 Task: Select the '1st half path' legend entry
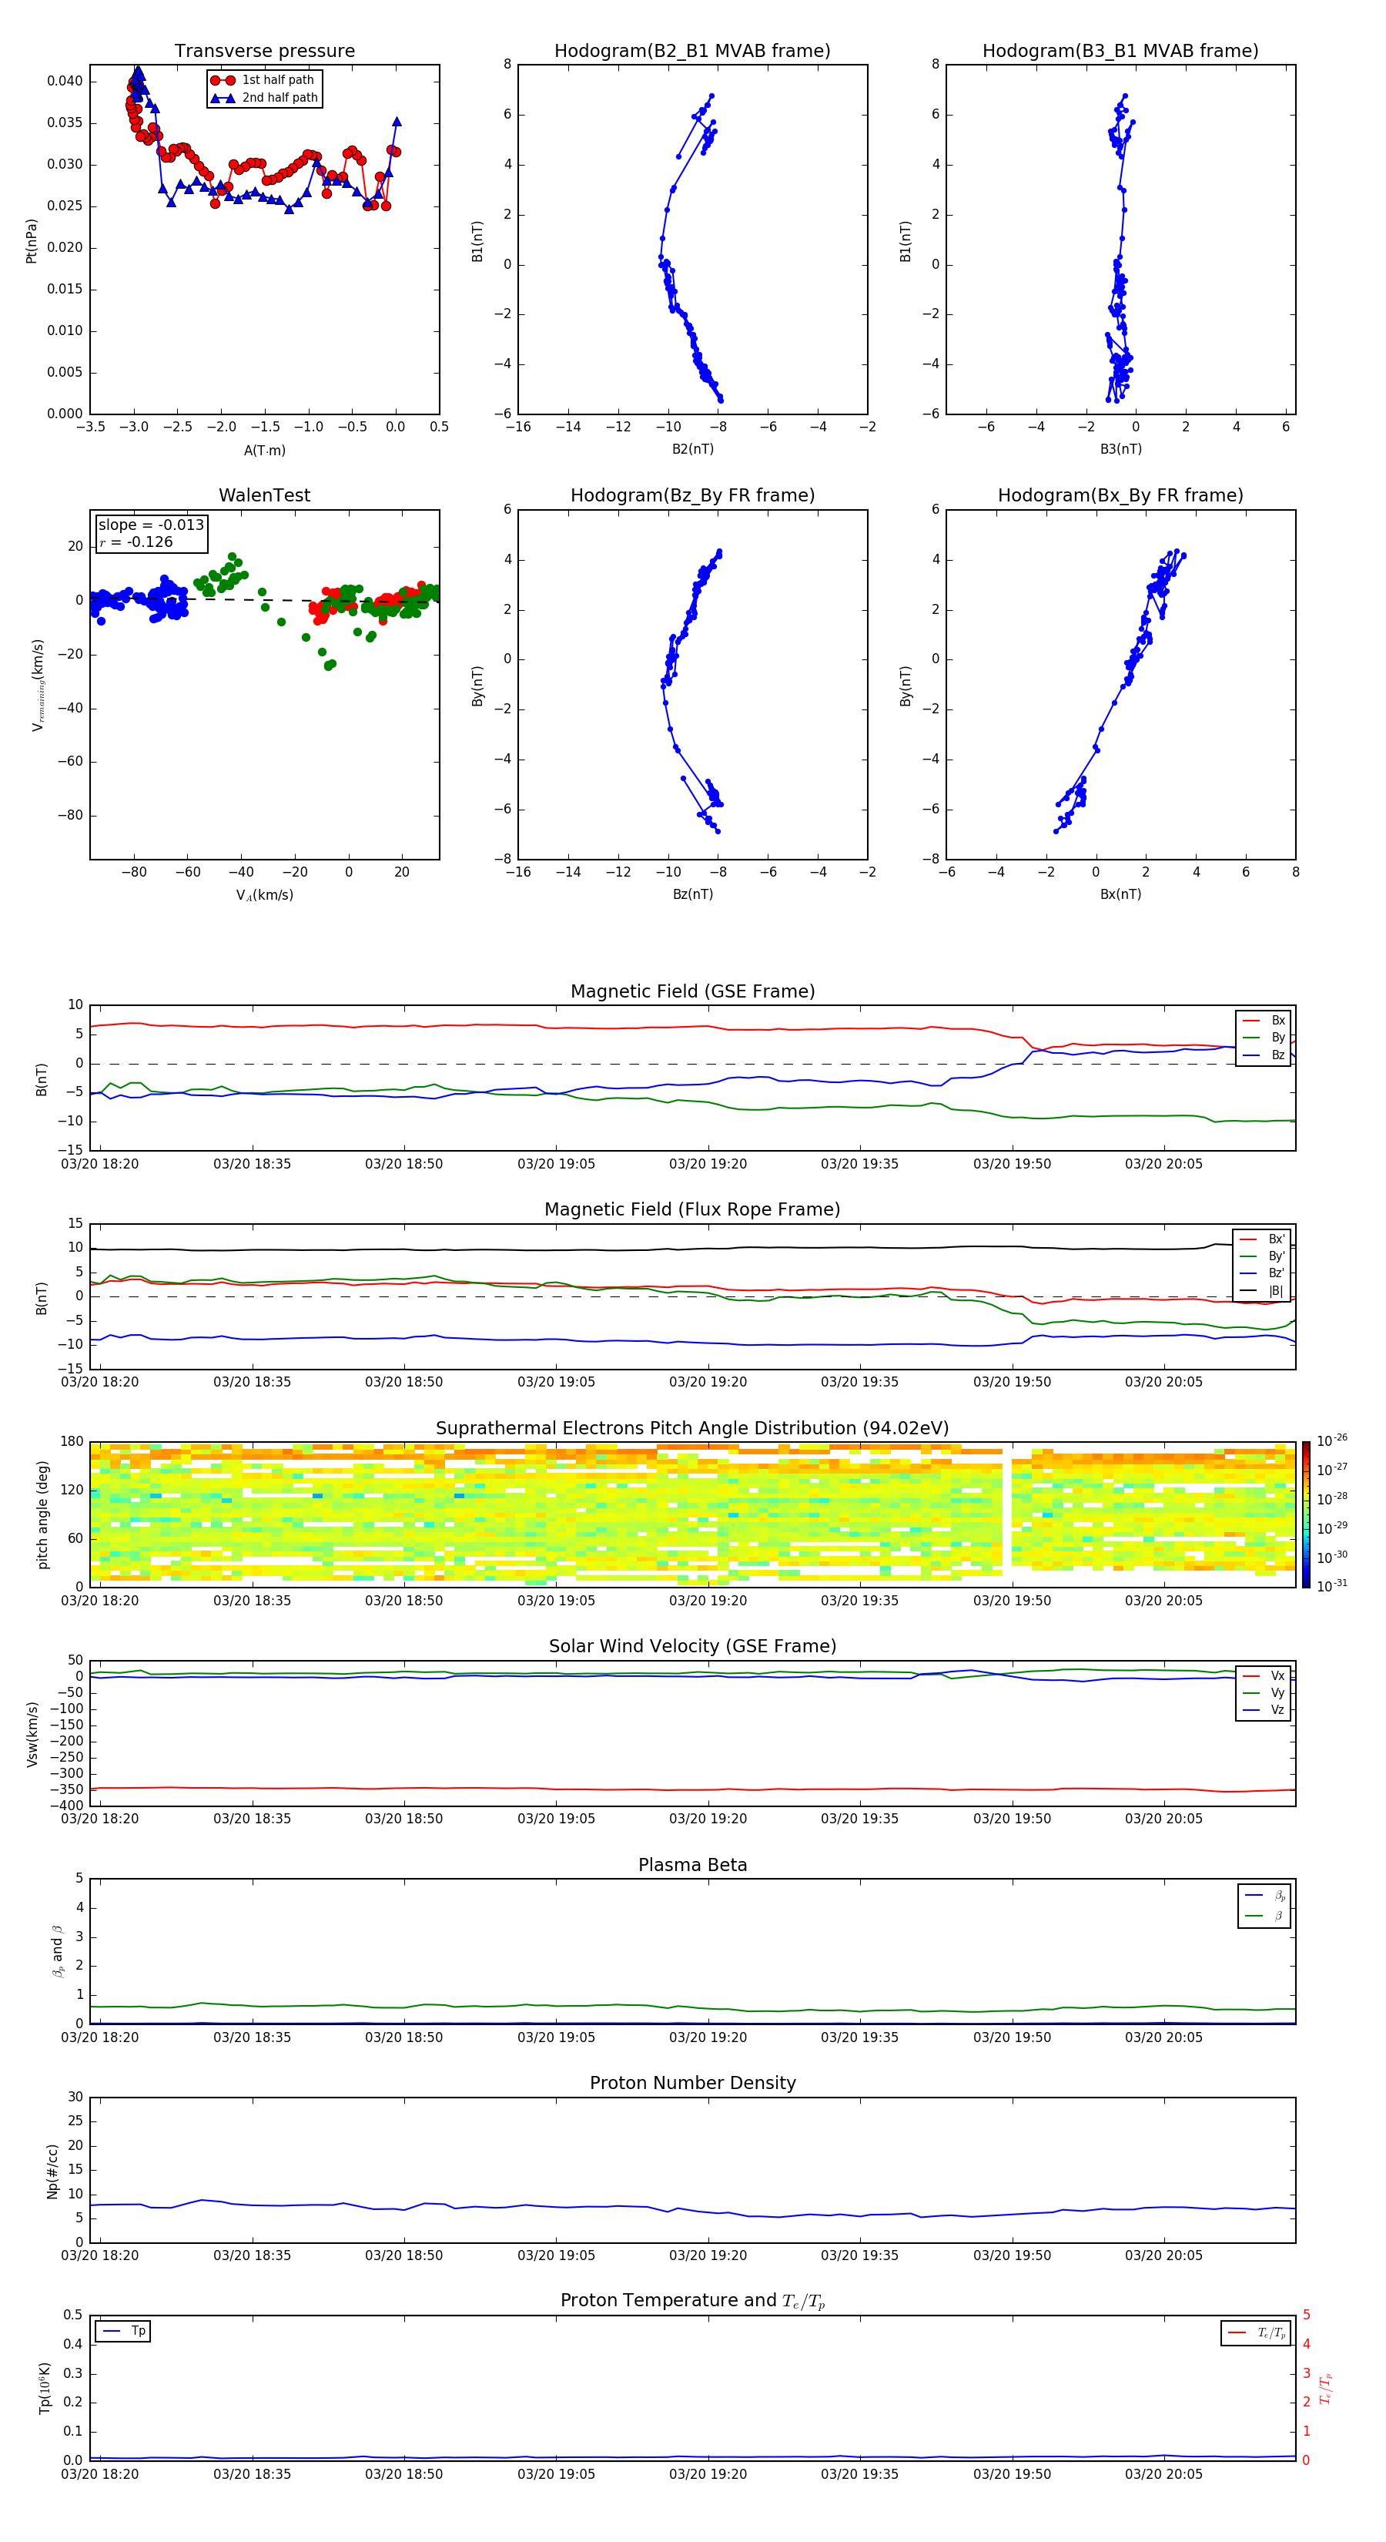[x=264, y=80]
